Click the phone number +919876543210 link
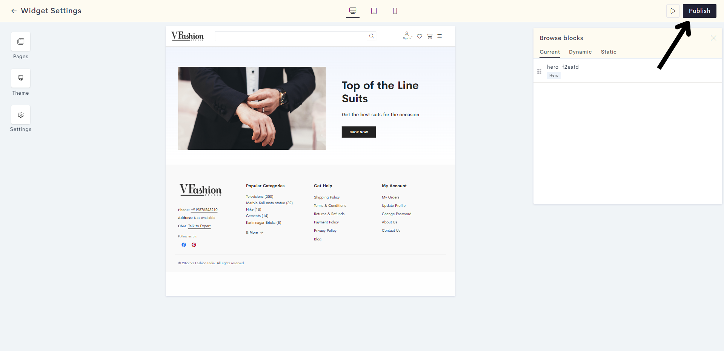The height and width of the screenshot is (351, 724). pyautogui.click(x=204, y=210)
